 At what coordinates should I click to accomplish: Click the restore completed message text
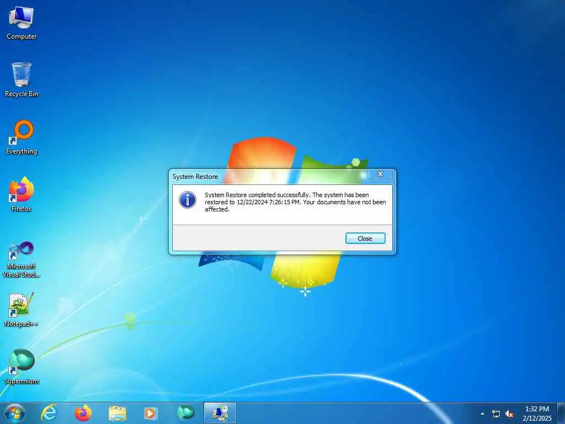pos(295,202)
